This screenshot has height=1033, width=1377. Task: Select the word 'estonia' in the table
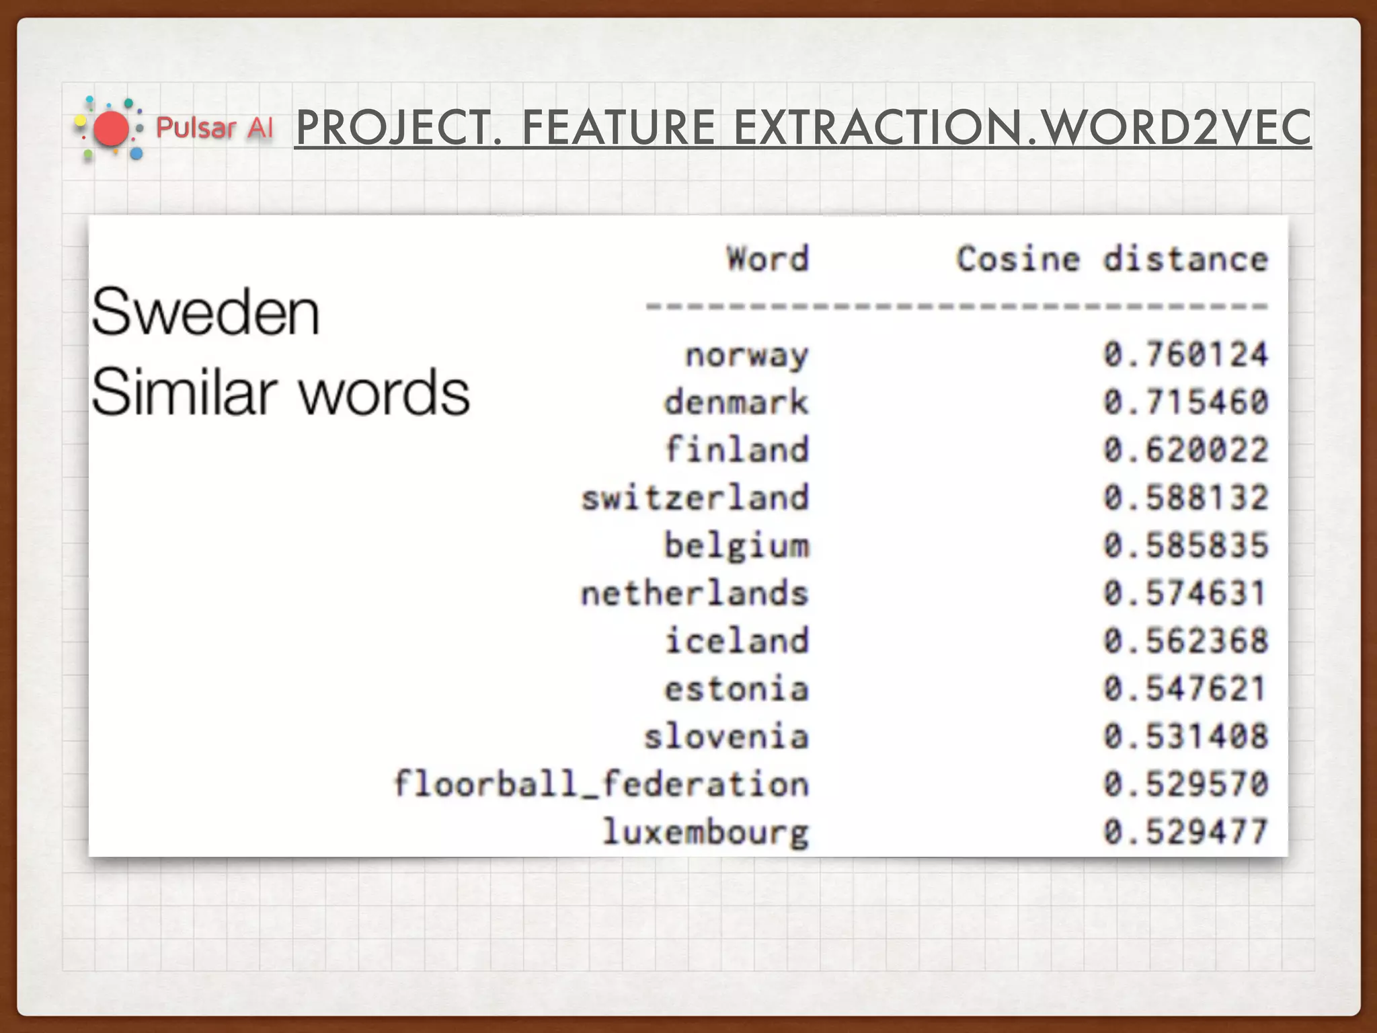click(x=737, y=689)
